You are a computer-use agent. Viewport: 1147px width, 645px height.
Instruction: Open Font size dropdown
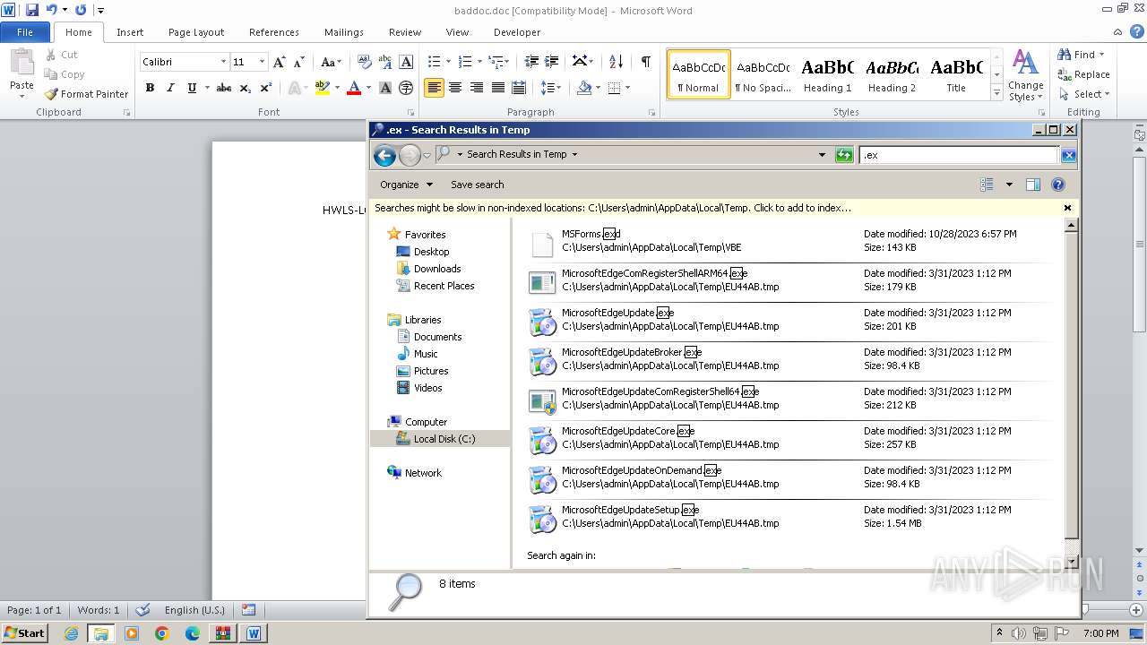click(x=262, y=62)
